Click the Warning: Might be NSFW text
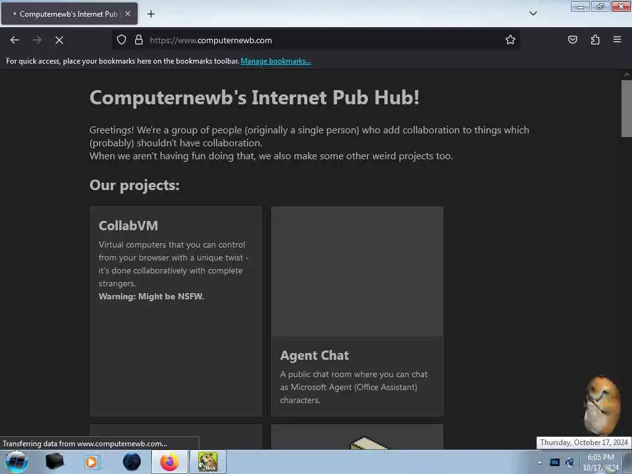The image size is (632, 474). 152,297
